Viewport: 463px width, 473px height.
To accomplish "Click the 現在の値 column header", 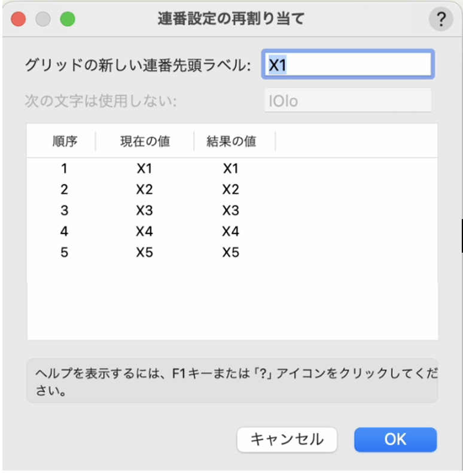I will tap(145, 142).
